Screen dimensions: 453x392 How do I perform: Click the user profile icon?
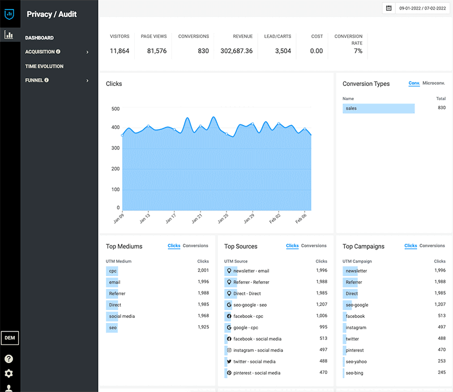pyautogui.click(x=8, y=388)
